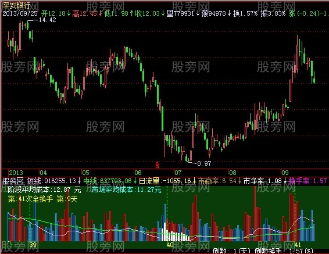
Task: Click the red S marker below chart
Action: tap(158, 165)
